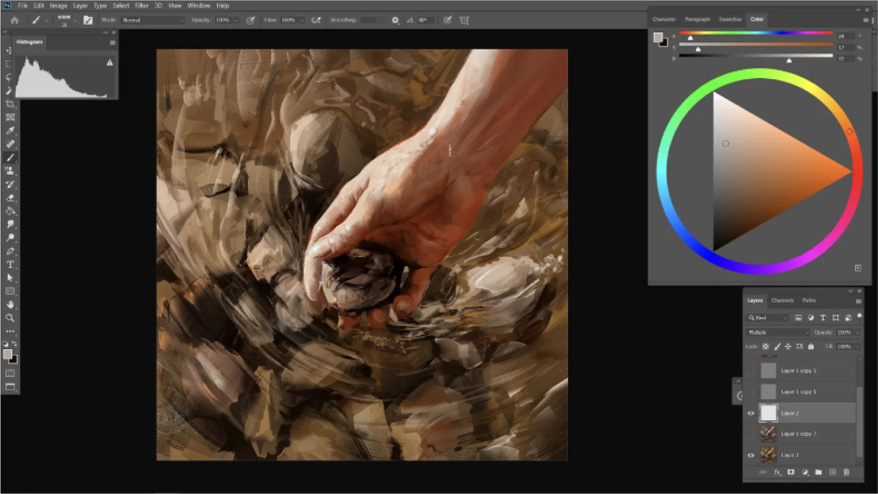Switch to the Paths tab

(809, 300)
